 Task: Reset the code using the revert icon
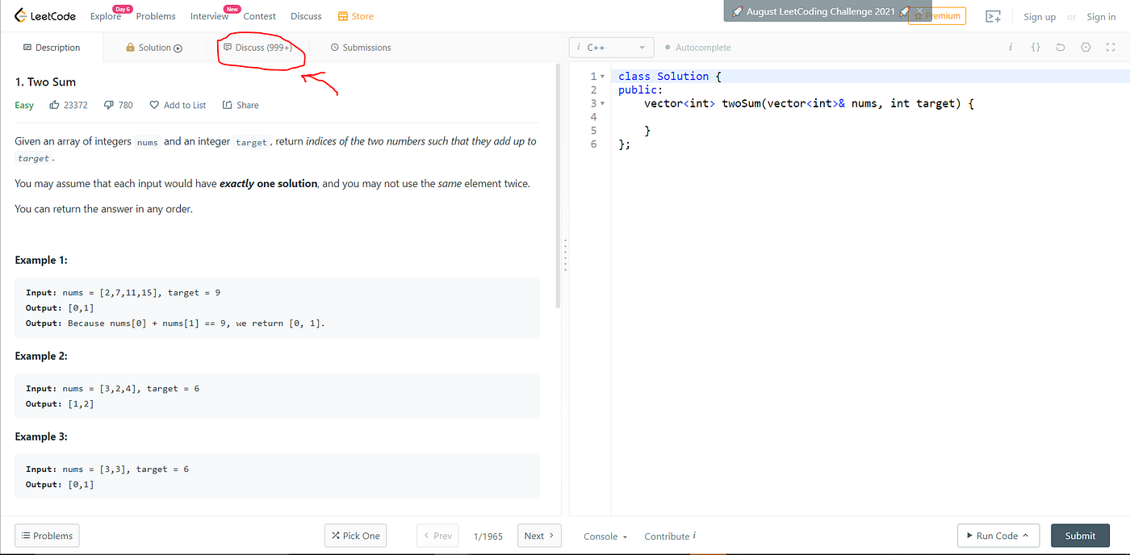point(1060,47)
